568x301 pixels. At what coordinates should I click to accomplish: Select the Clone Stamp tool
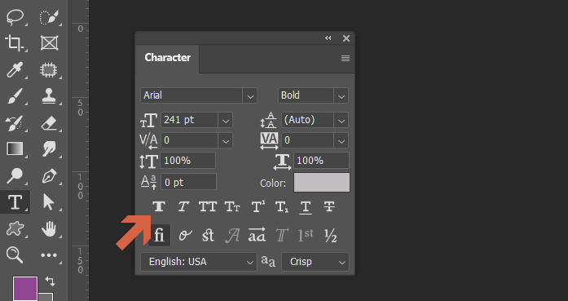point(49,96)
